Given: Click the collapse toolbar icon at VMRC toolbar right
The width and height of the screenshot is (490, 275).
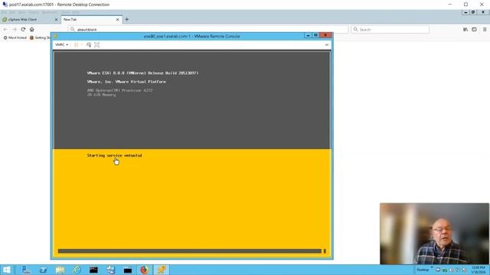Looking at the screenshot, I should coord(327,45).
